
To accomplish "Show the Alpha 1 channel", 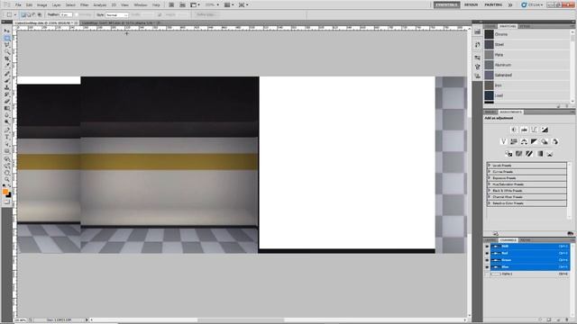I will coord(487,274).
